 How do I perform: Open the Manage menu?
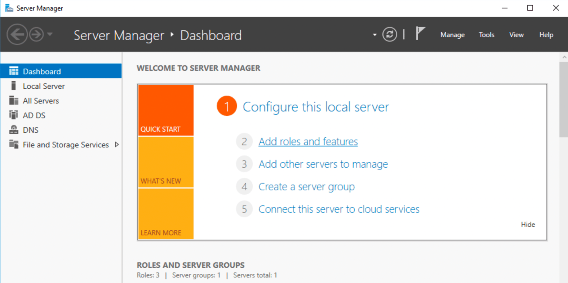pyautogui.click(x=452, y=35)
